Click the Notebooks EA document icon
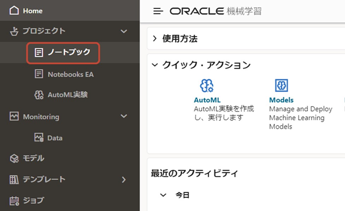The image size is (345, 211). (39, 74)
